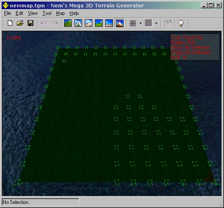This screenshot has width=224, height=208.
Task: Click the No Selection status bar field
Action: (40, 202)
